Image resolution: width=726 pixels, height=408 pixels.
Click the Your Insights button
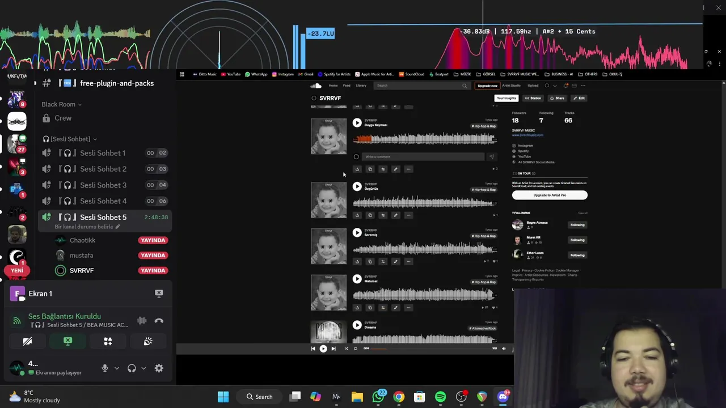tap(506, 98)
